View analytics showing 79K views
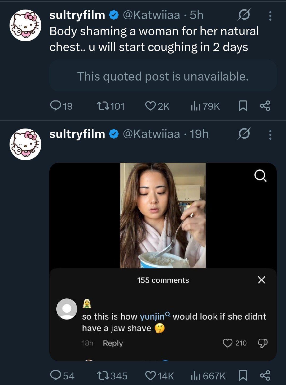286x385 pixels. pyautogui.click(x=196, y=106)
